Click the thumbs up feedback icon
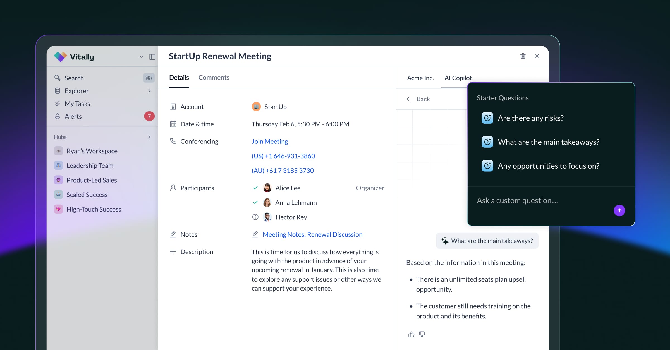Viewport: 670px width, 350px height. click(x=411, y=334)
